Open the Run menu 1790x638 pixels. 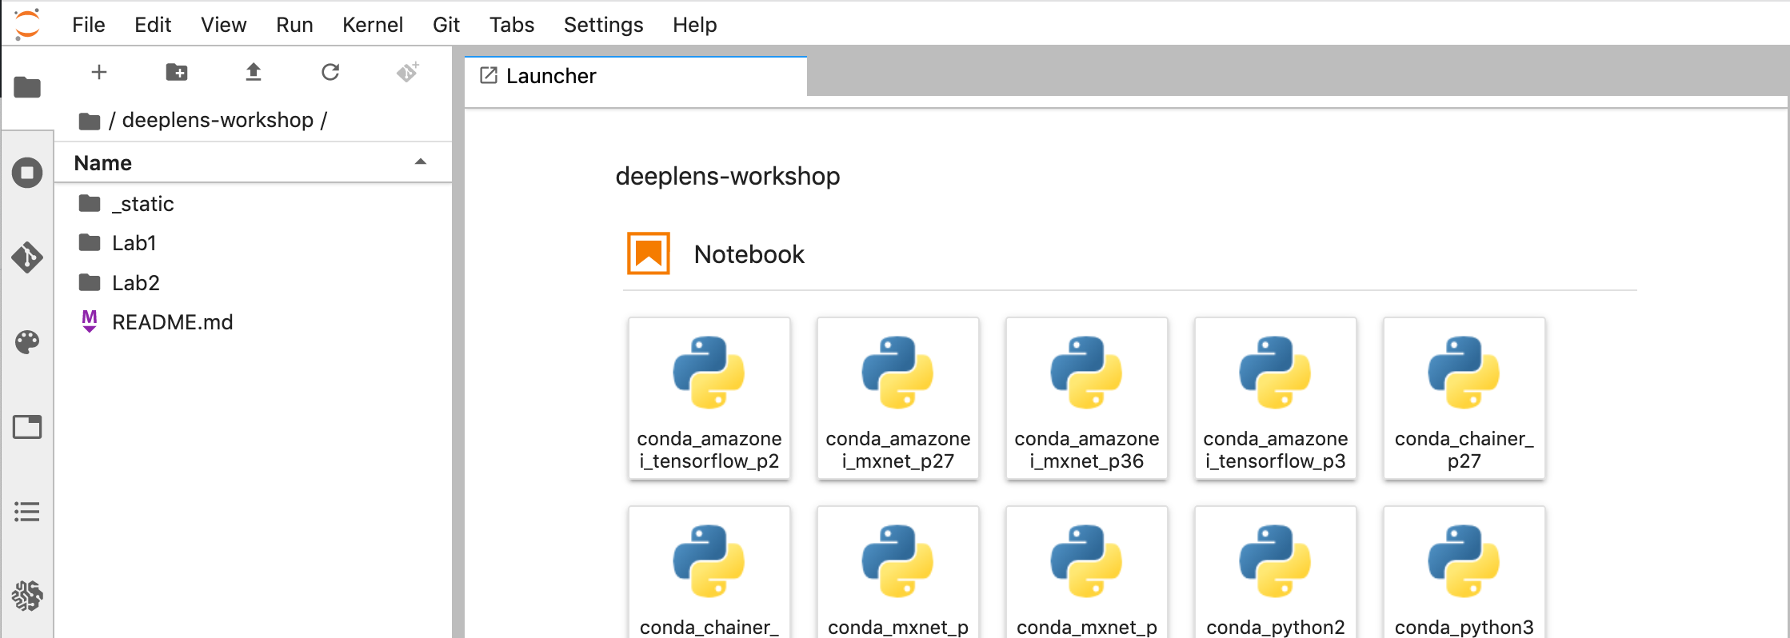pos(294,25)
